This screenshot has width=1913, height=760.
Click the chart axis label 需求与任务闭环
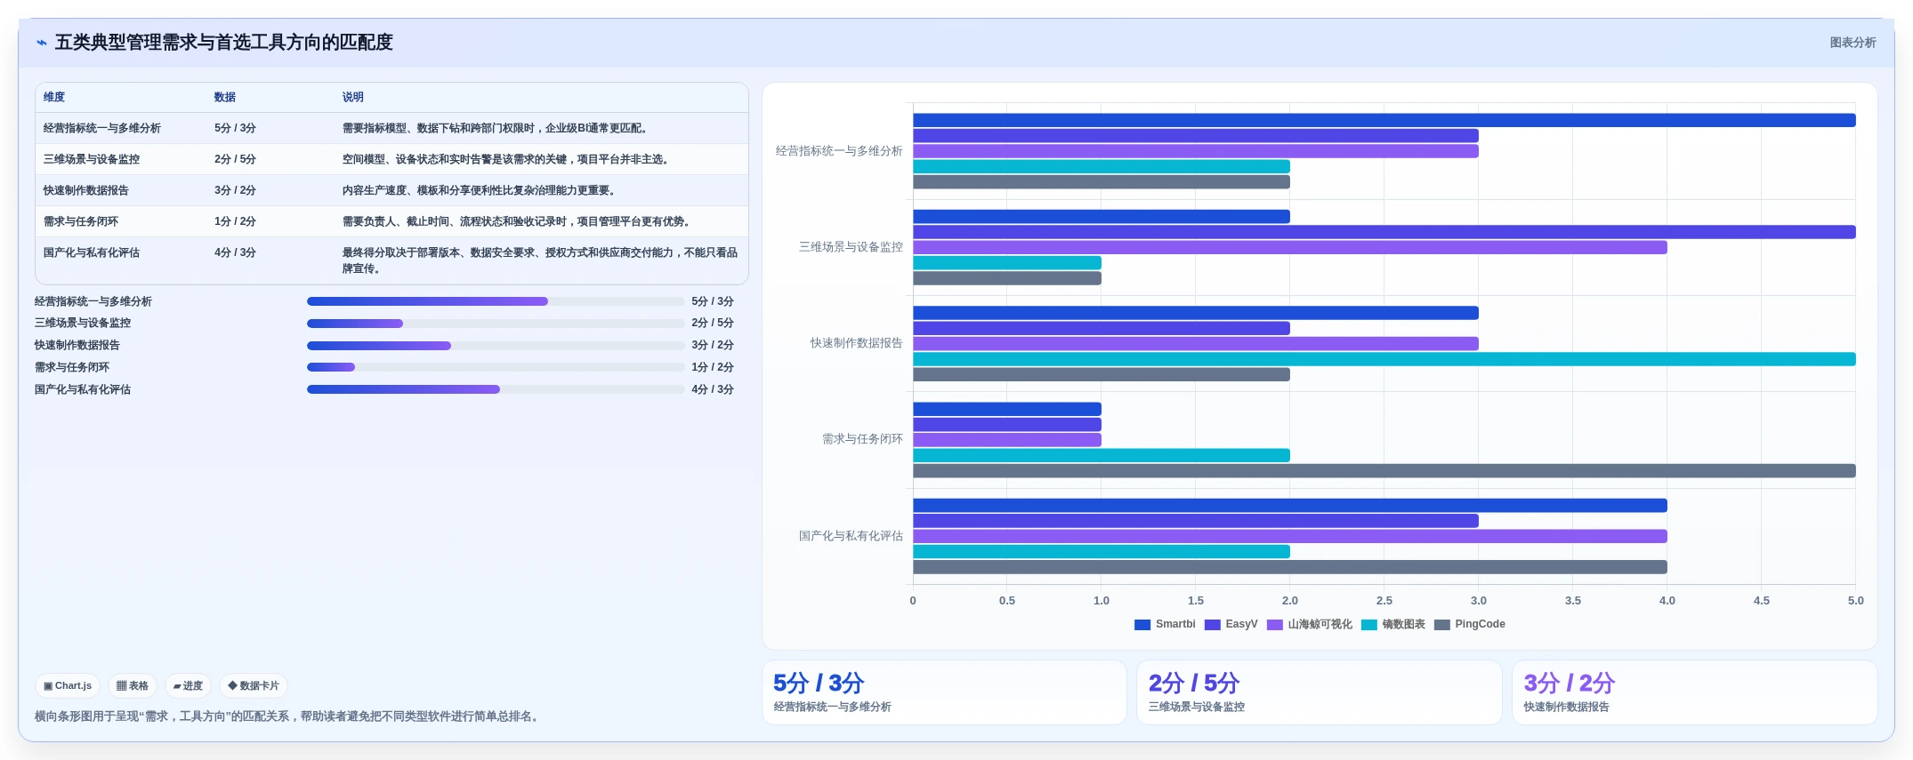pos(862,439)
